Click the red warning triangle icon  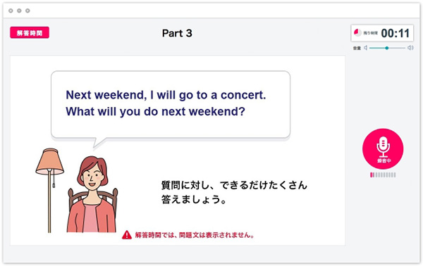click(x=126, y=235)
